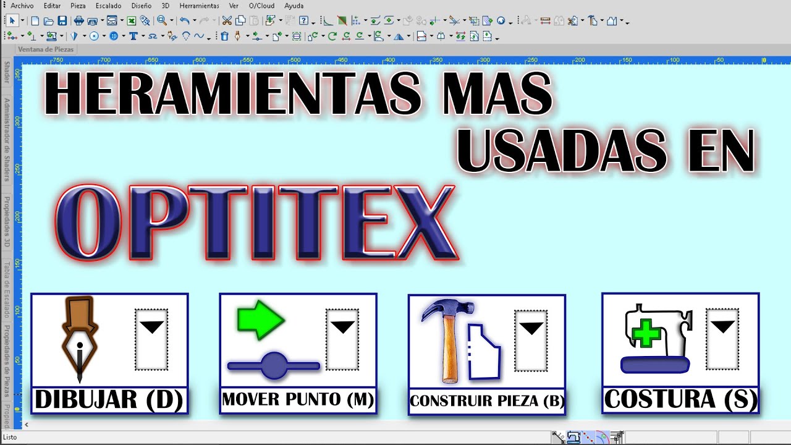Open the Editar menu

(52, 6)
